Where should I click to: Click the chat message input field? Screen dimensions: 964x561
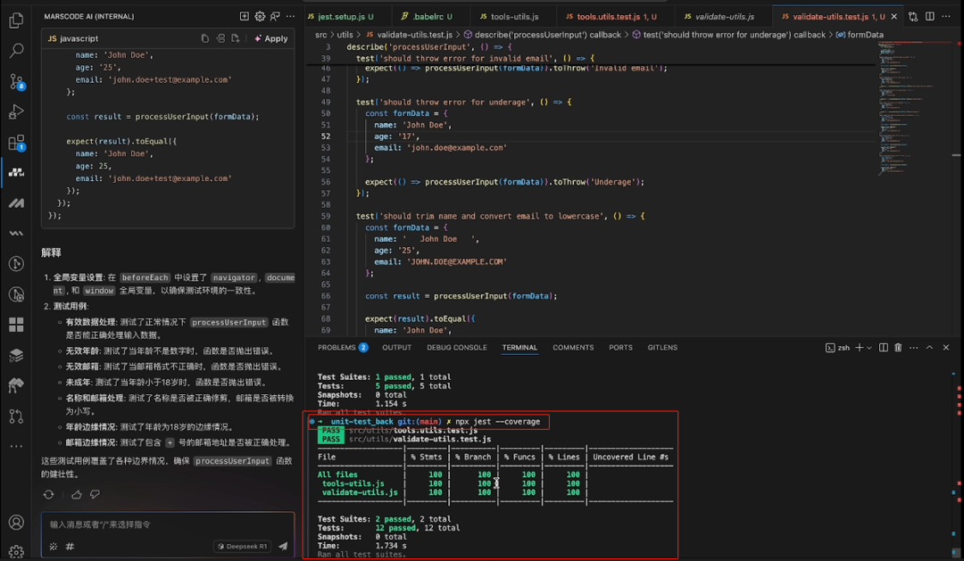(134, 524)
